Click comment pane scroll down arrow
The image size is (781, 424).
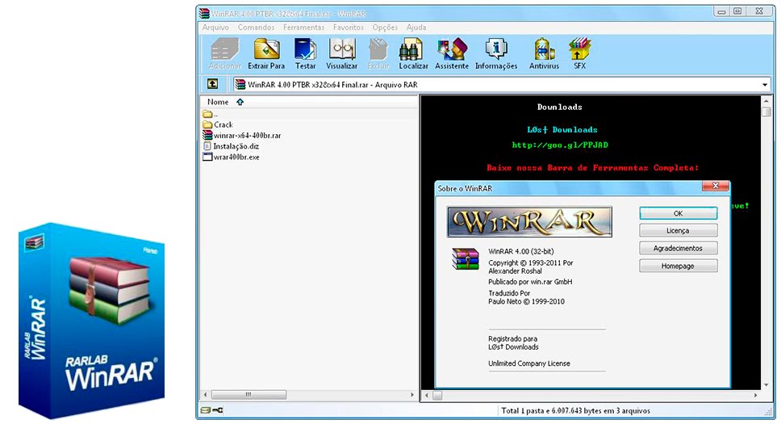[766, 385]
